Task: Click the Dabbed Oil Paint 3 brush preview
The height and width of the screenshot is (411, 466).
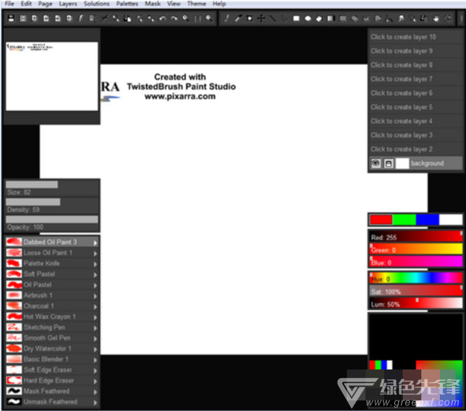Action: (14, 242)
